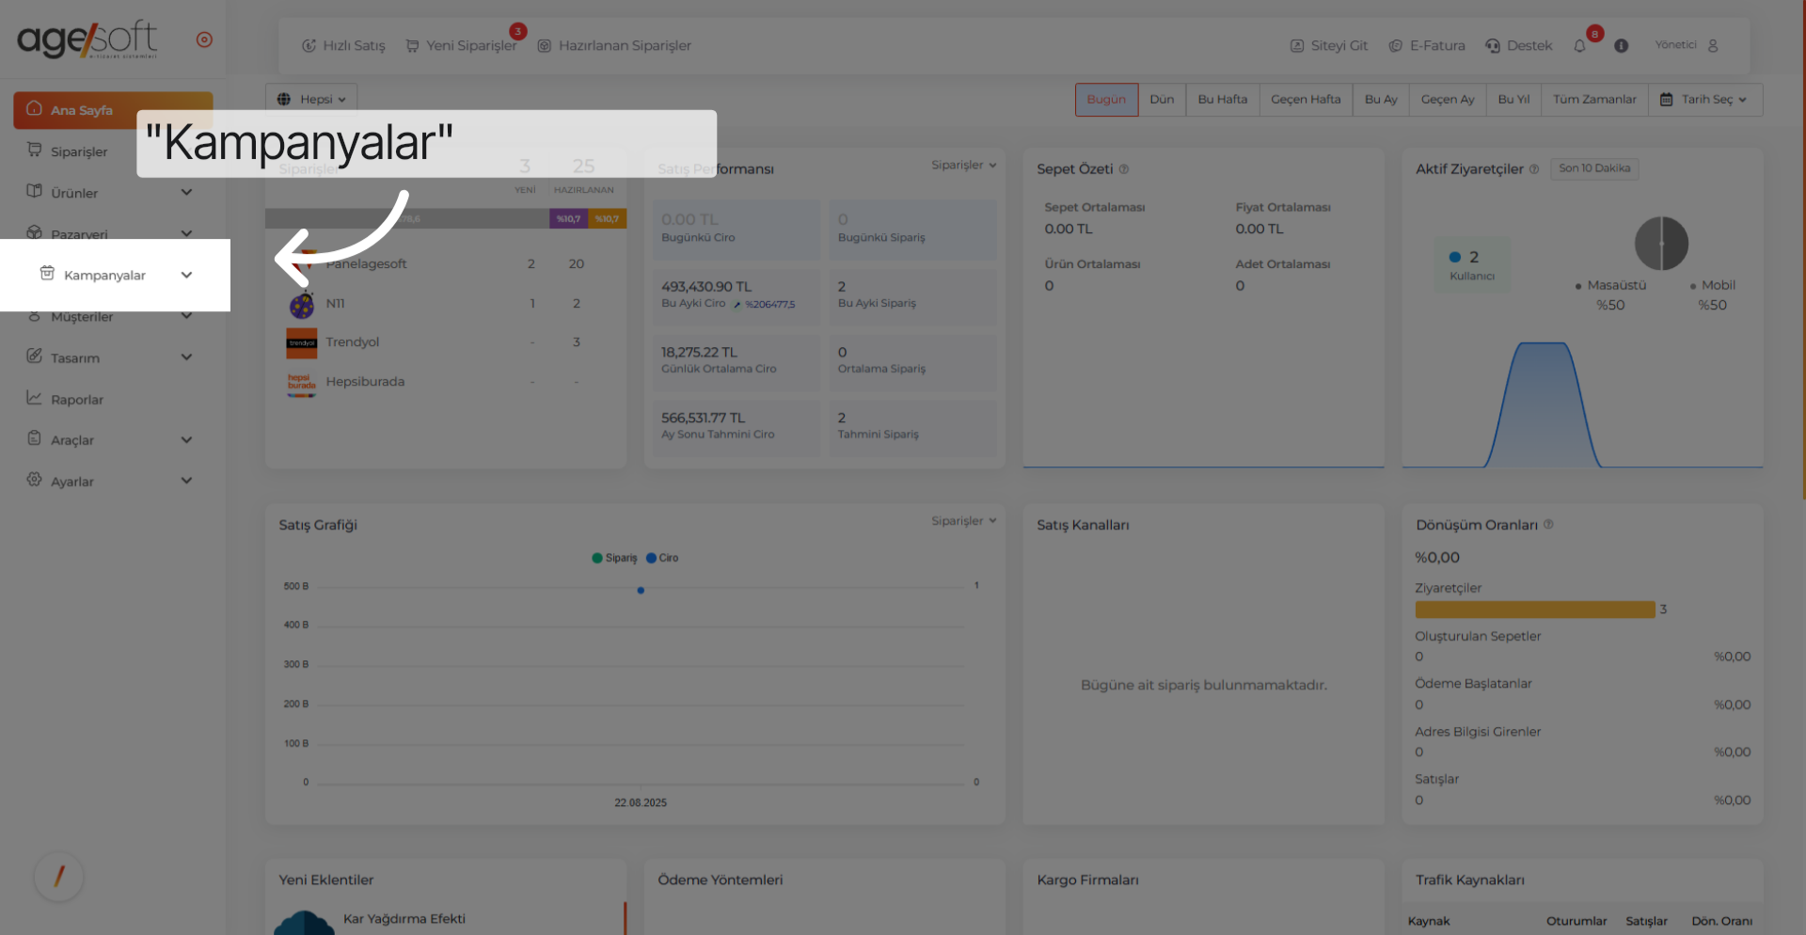Click the Ana Sayfa home icon

(x=35, y=108)
